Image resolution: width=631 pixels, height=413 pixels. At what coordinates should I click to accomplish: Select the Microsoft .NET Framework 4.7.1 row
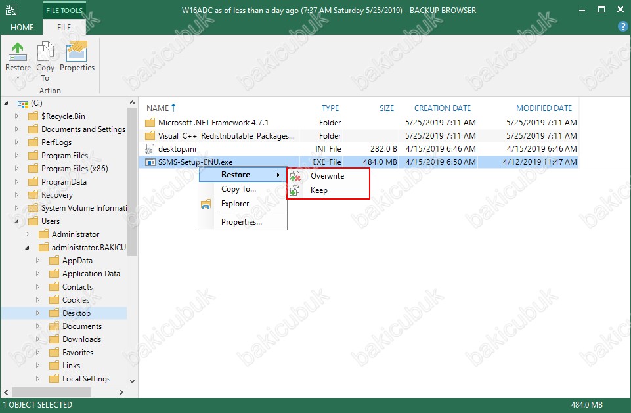pos(359,122)
